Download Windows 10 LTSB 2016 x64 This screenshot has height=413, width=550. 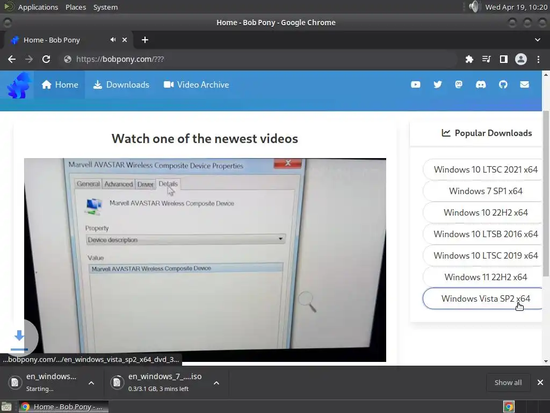tap(483, 234)
